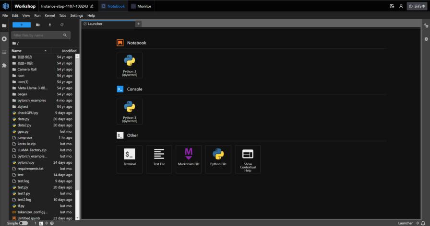
Task: Open the debugger bug icon
Action: [x=426, y=39]
